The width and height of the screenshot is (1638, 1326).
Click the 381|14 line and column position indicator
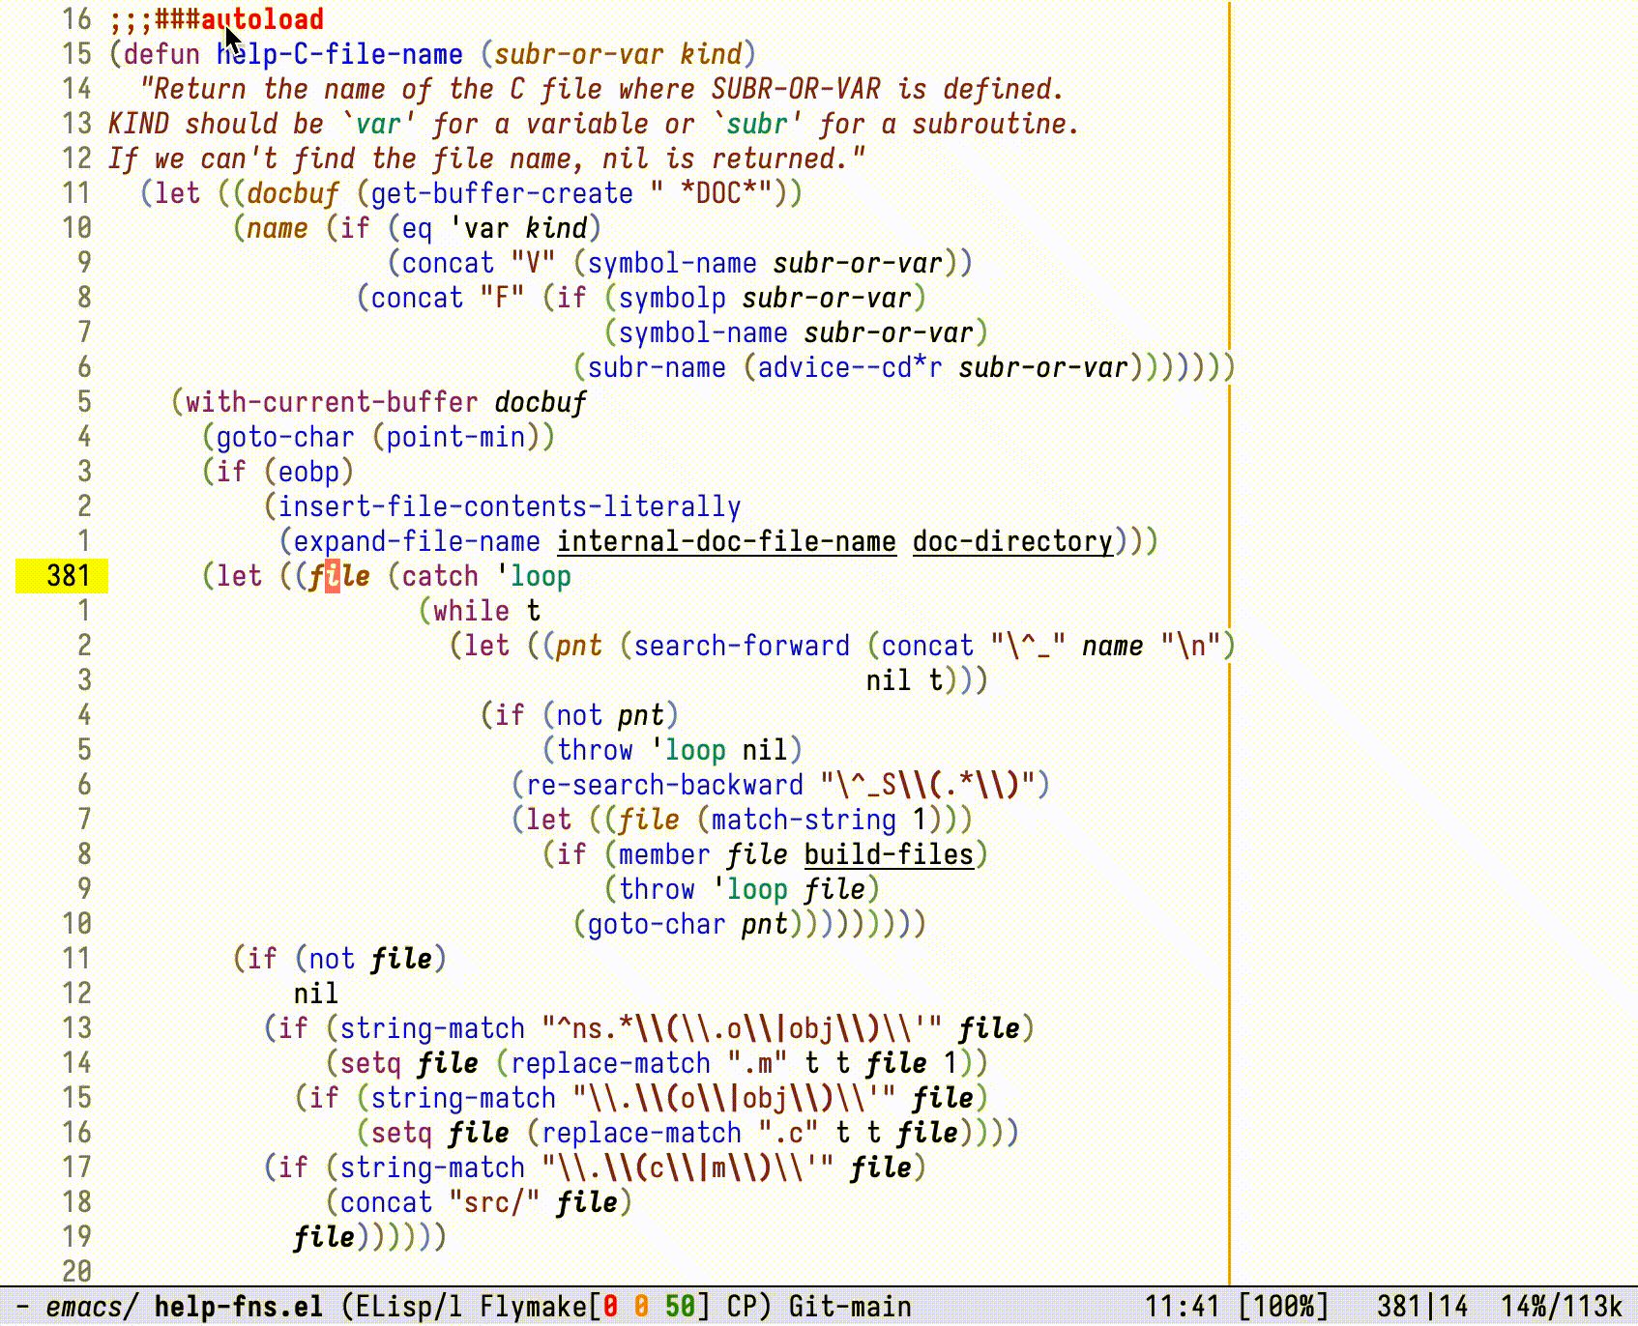tap(1422, 1307)
